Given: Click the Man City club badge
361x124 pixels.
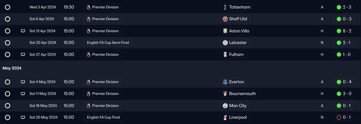Looking at the screenshot, I should (225, 106).
